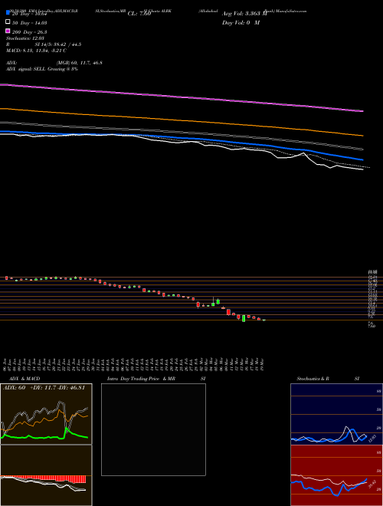Click the largest green candlestick near the chart bottom
Screen dimensions: 383x506
tap(244, 318)
